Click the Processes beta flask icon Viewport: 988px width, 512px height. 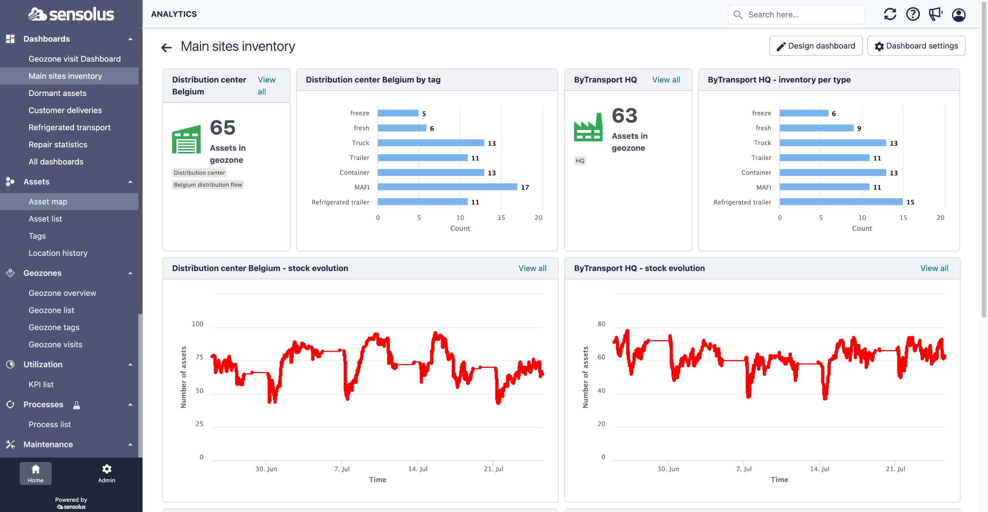[77, 405]
